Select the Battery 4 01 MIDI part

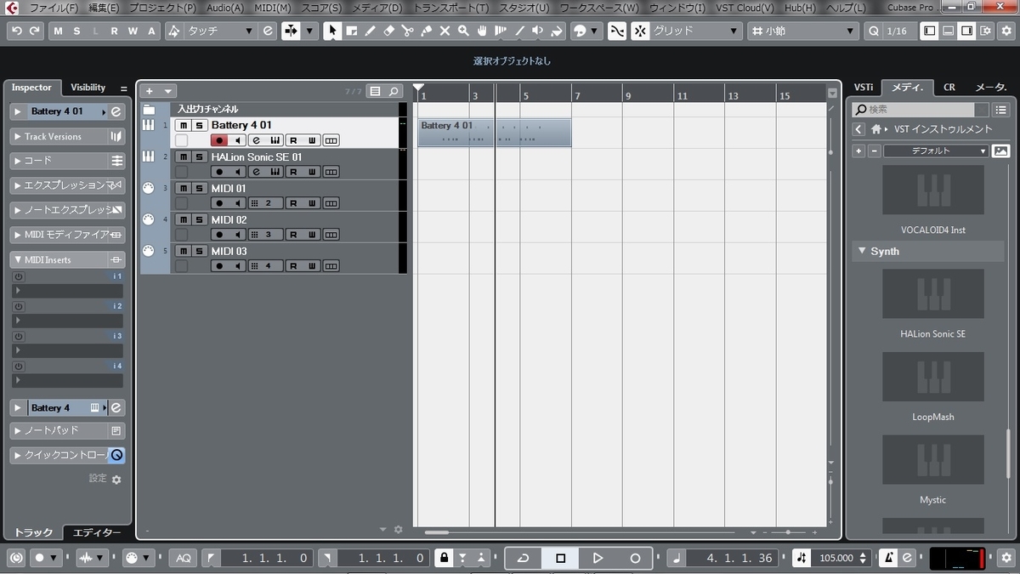point(495,132)
